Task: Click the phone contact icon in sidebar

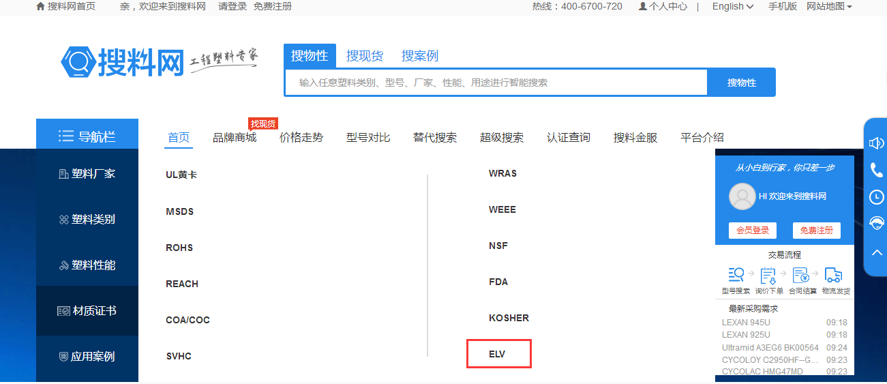Action: click(876, 171)
